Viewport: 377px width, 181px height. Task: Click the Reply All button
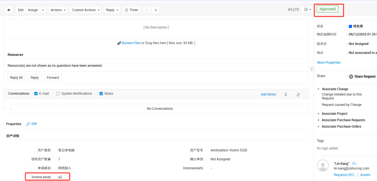[x=16, y=78]
